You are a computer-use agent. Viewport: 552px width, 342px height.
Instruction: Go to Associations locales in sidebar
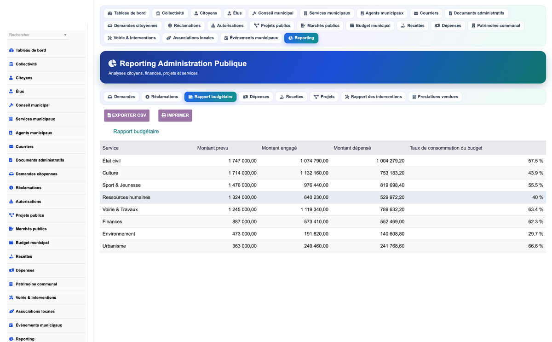click(x=35, y=312)
